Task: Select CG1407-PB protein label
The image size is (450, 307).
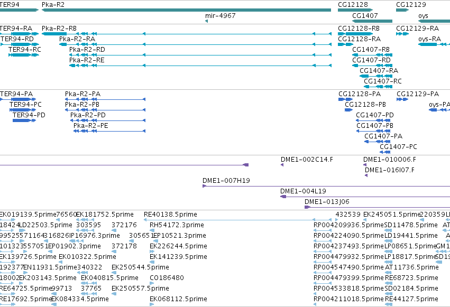Action: pos(375,126)
